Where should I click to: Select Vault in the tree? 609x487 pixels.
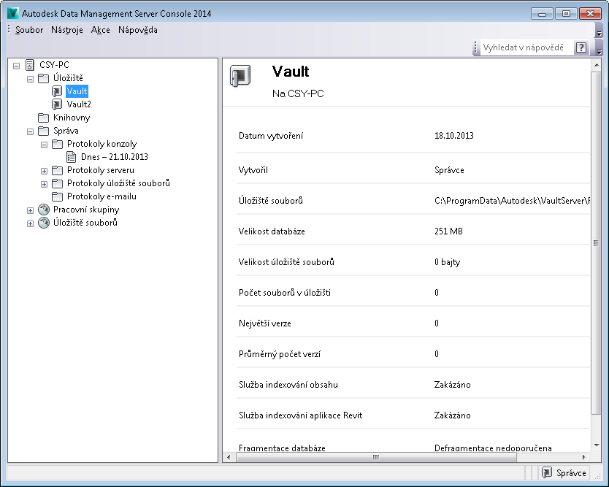point(77,91)
